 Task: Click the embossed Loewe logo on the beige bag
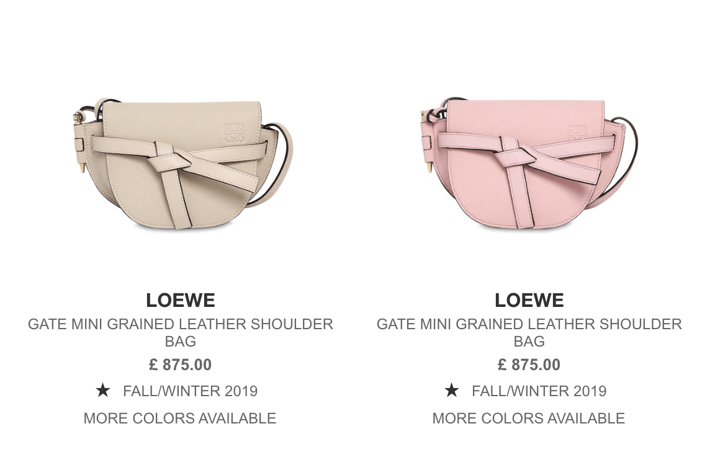point(235,132)
